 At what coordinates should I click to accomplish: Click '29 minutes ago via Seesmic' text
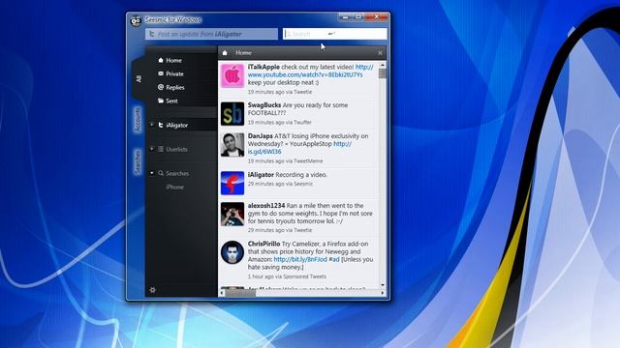280,184
